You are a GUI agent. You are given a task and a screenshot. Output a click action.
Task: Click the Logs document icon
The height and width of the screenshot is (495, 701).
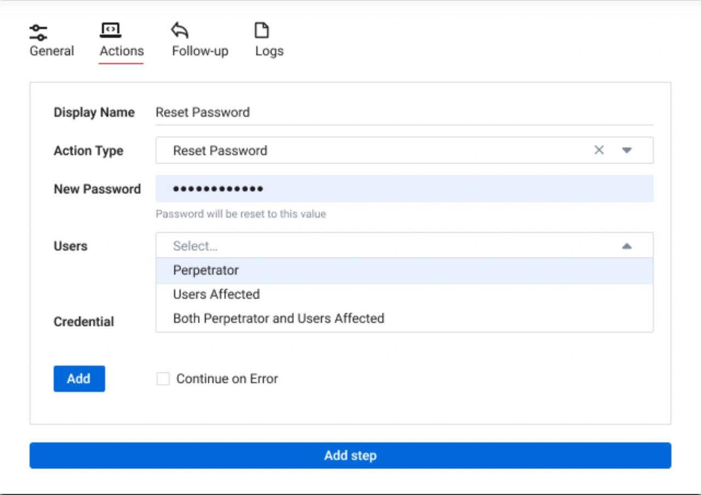[262, 30]
